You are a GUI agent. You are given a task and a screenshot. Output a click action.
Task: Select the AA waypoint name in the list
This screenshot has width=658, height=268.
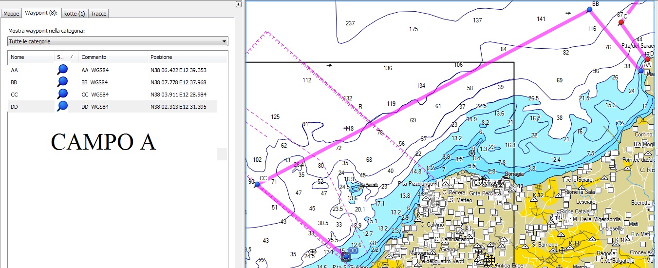(15, 70)
